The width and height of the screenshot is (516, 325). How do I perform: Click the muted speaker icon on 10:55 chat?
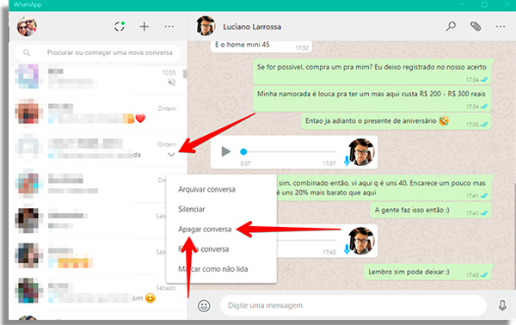[171, 83]
